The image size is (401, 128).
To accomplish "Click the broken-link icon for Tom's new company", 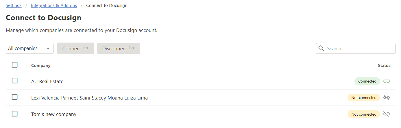I will (387, 114).
